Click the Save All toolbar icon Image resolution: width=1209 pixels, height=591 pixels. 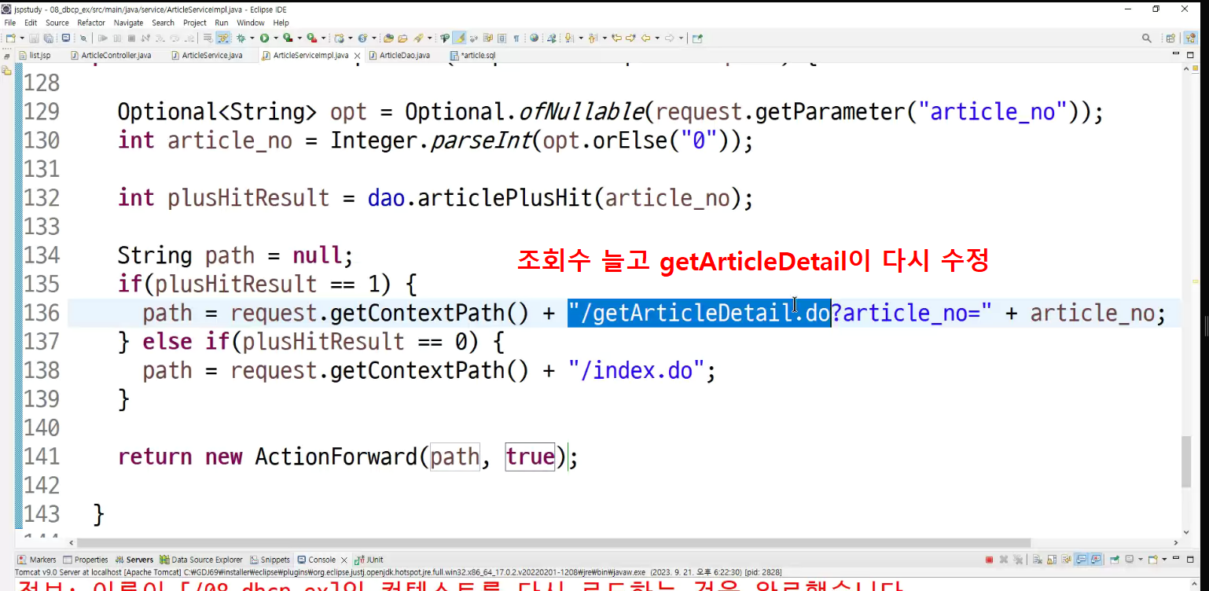pos(48,38)
